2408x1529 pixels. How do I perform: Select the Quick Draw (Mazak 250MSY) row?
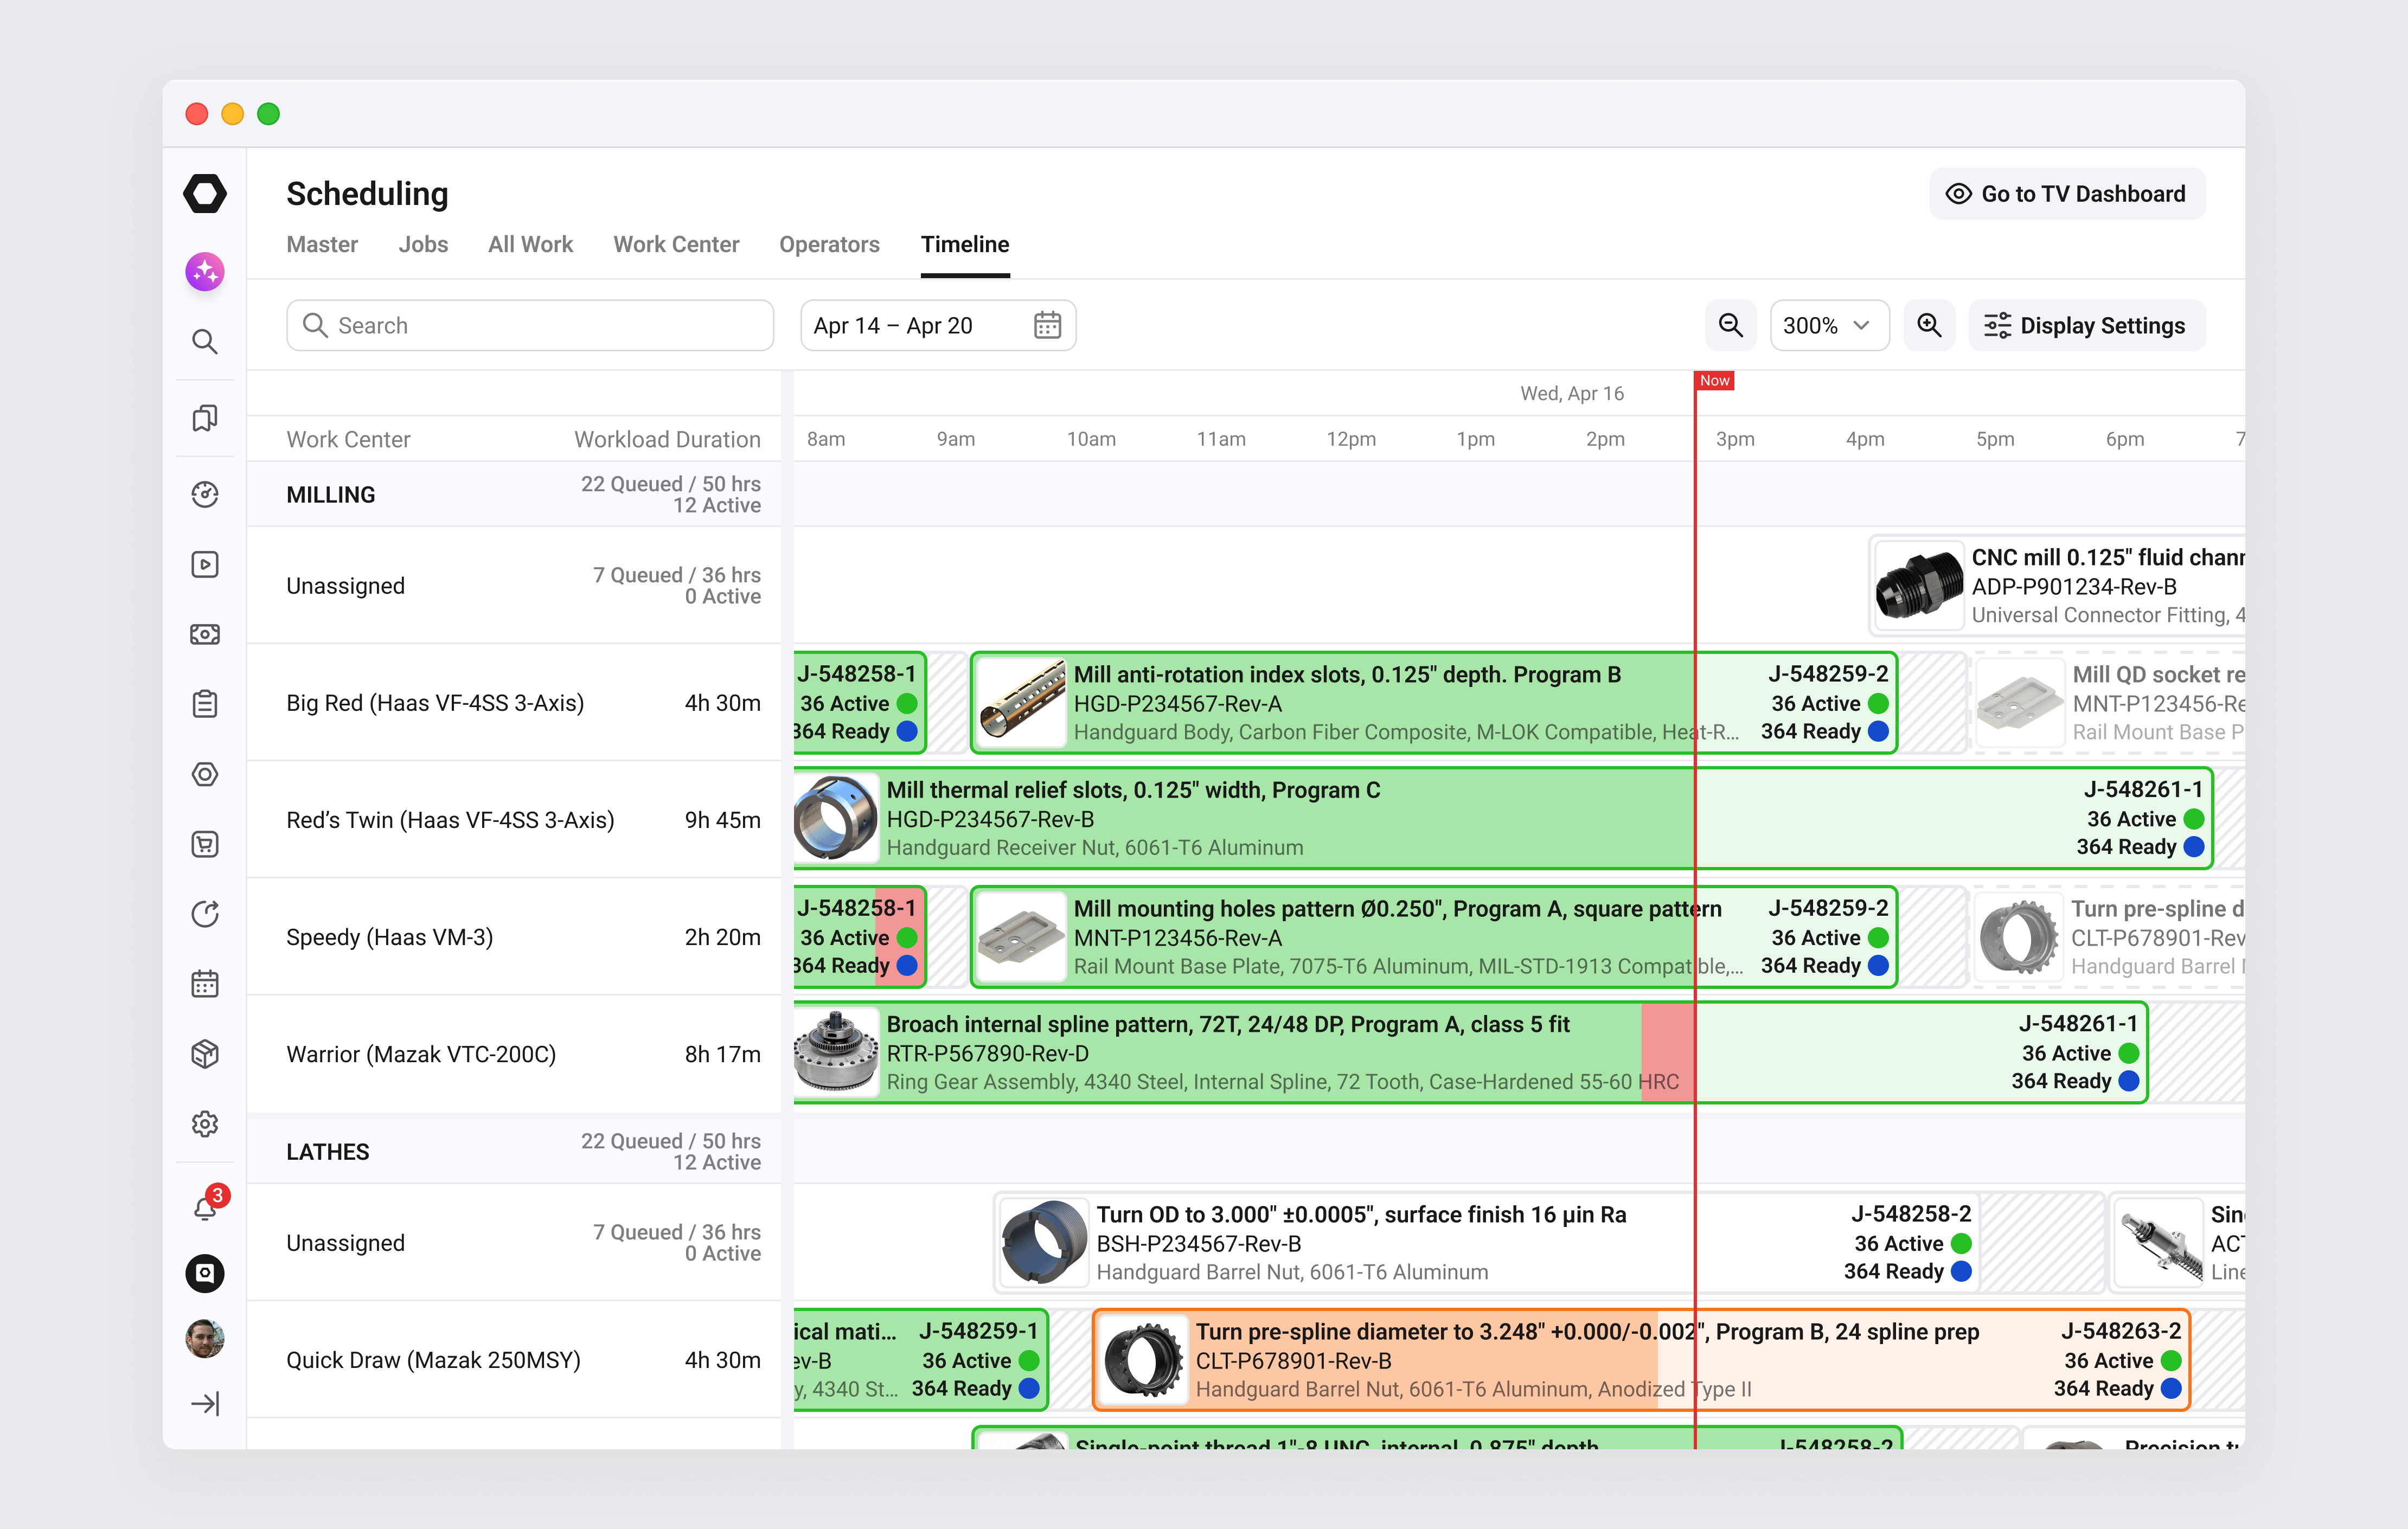click(514, 1360)
